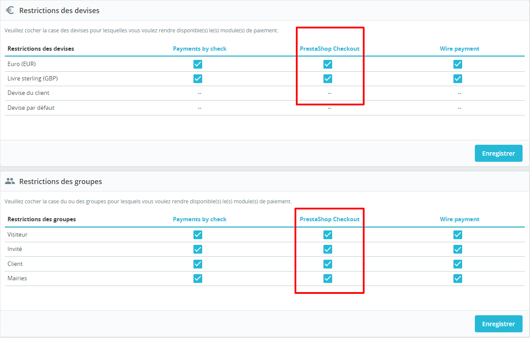Click the Restrictions des groupes panel title
The height and width of the screenshot is (338, 530).
(x=61, y=181)
